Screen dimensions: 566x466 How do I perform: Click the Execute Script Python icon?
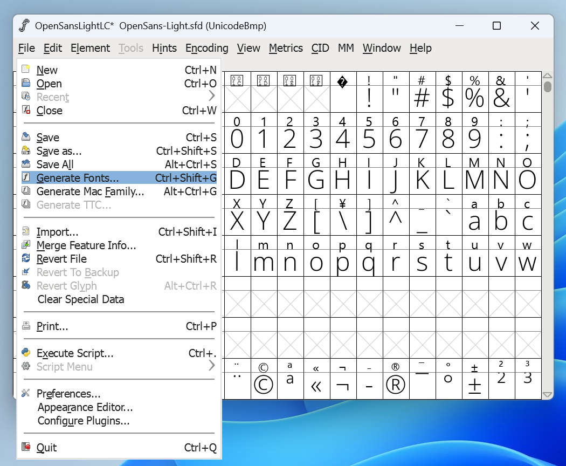point(26,353)
